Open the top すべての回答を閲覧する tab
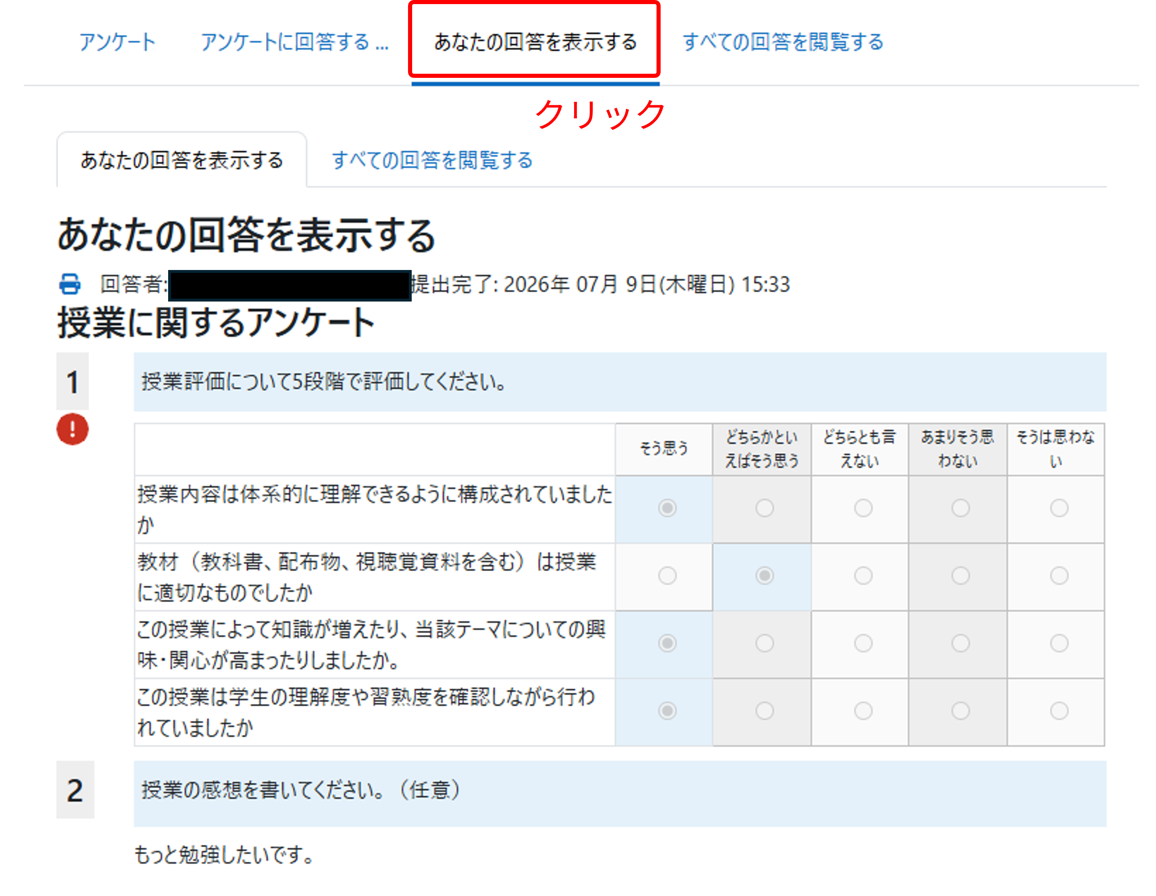1156x896 pixels. (783, 42)
